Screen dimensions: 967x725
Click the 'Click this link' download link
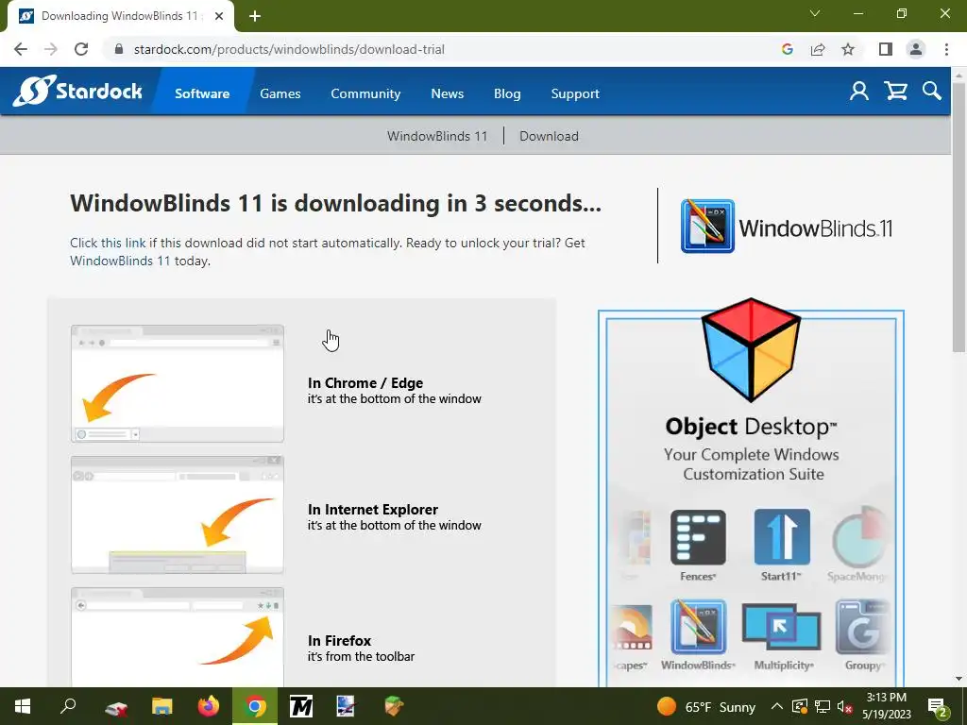coord(108,243)
